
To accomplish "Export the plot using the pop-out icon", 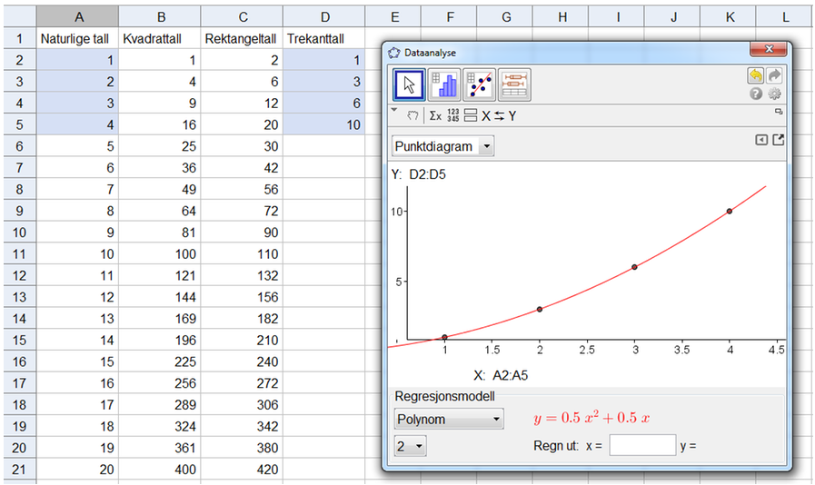I will [778, 140].
